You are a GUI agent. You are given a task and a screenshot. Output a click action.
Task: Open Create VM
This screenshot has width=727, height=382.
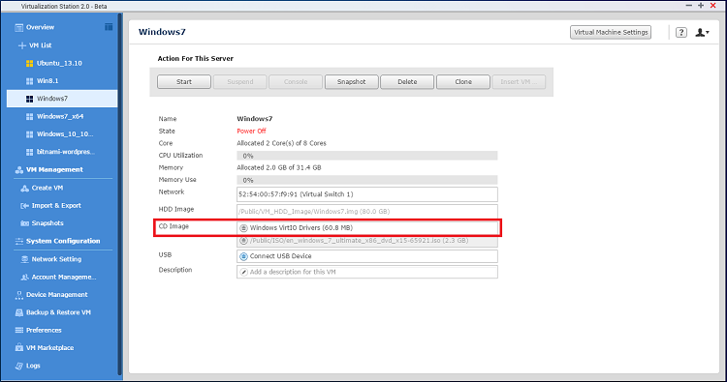click(47, 188)
